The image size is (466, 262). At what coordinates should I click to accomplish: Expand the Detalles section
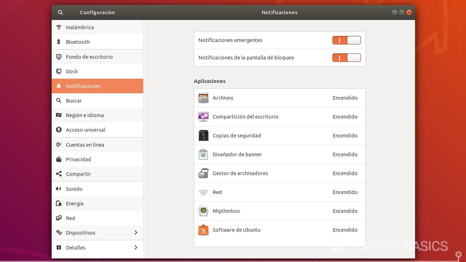[97, 247]
